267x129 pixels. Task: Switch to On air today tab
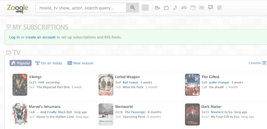(x=49, y=63)
